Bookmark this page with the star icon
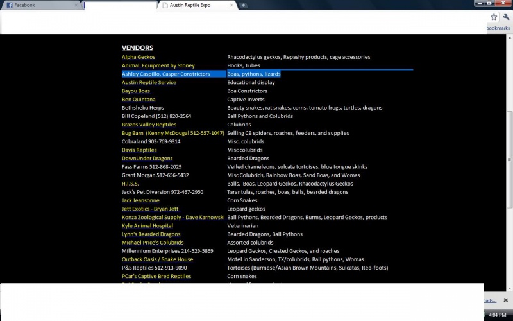513x321 pixels. pos(494,17)
